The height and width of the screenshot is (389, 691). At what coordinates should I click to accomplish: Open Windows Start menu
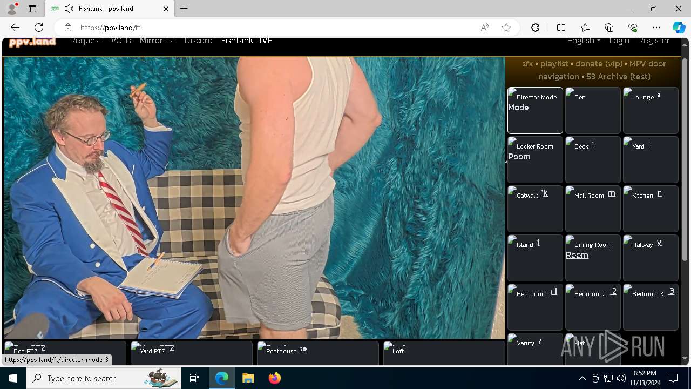coord(13,378)
